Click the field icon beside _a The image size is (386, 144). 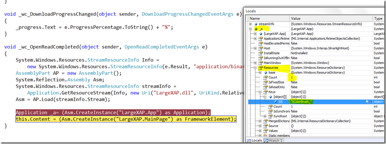coord(256,29)
